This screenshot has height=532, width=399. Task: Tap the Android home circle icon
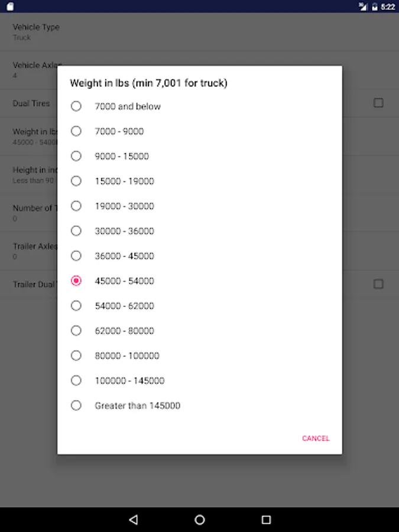pos(200,520)
